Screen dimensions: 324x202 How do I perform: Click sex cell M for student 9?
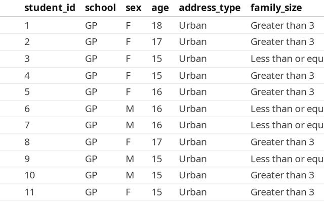[x=130, y=159]
